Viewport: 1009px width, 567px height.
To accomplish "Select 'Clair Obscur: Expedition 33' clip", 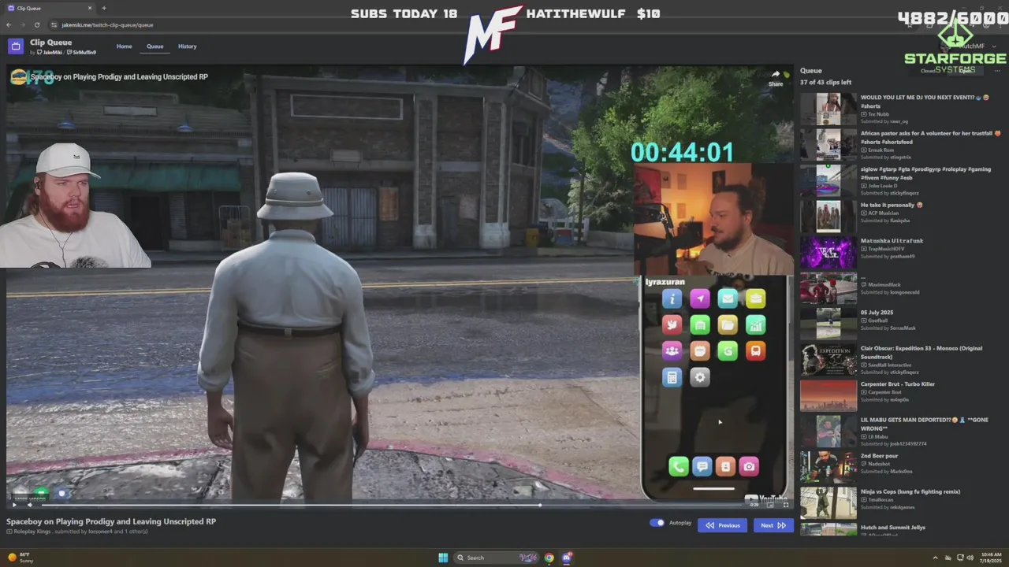I will [899, 360].
